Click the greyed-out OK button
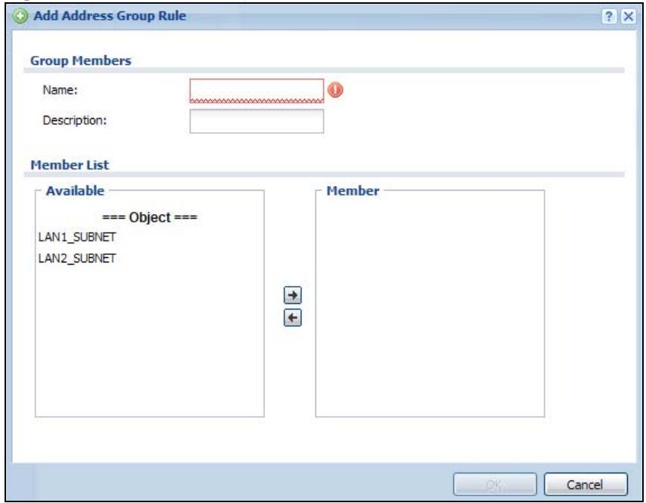Screen dimensions: 646x503 [495, 484]
